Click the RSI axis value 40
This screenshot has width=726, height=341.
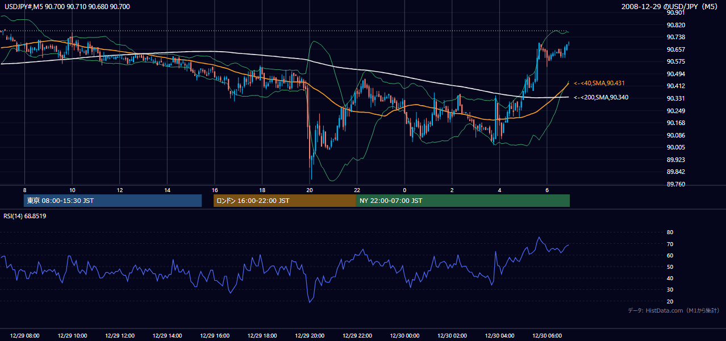click(670, 278)
